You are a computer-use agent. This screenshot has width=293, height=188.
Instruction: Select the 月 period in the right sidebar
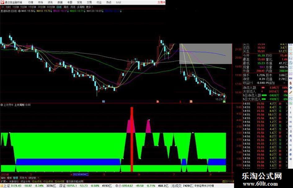(x=291, y=141)
